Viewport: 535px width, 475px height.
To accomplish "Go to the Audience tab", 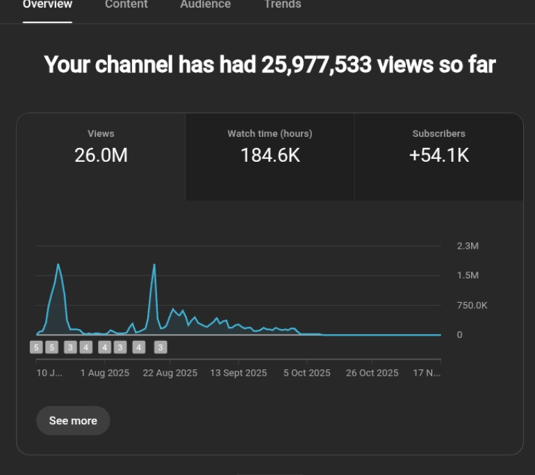I will [205, 5].
